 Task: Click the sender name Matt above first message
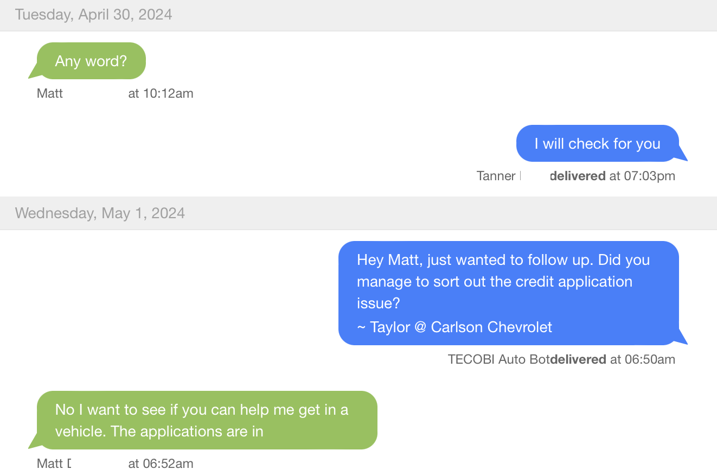tap(49, 93)
